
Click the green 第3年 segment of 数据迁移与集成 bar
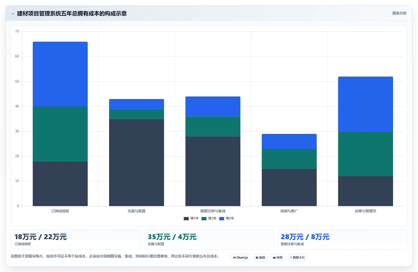click(213, 126)
